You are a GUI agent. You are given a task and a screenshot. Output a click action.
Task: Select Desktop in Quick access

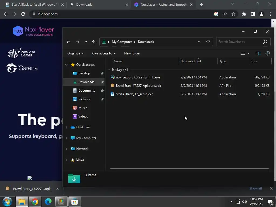(x=84, y=73)
